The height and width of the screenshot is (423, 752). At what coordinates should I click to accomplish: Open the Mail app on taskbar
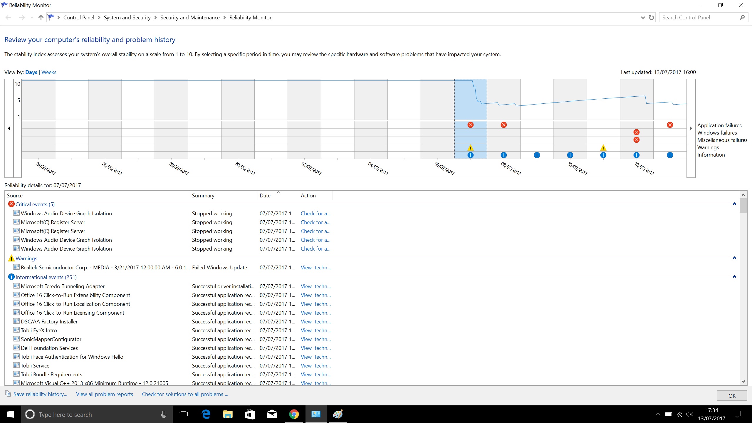(272, 414)
